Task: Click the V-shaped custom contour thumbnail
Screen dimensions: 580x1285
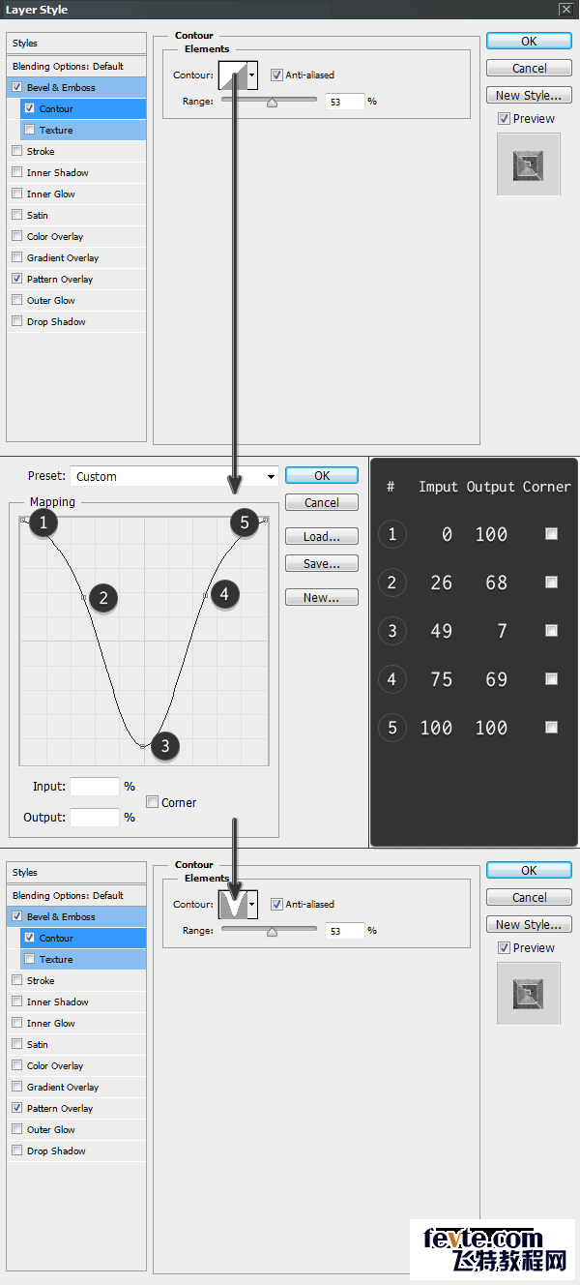Action: click(232, 904)
